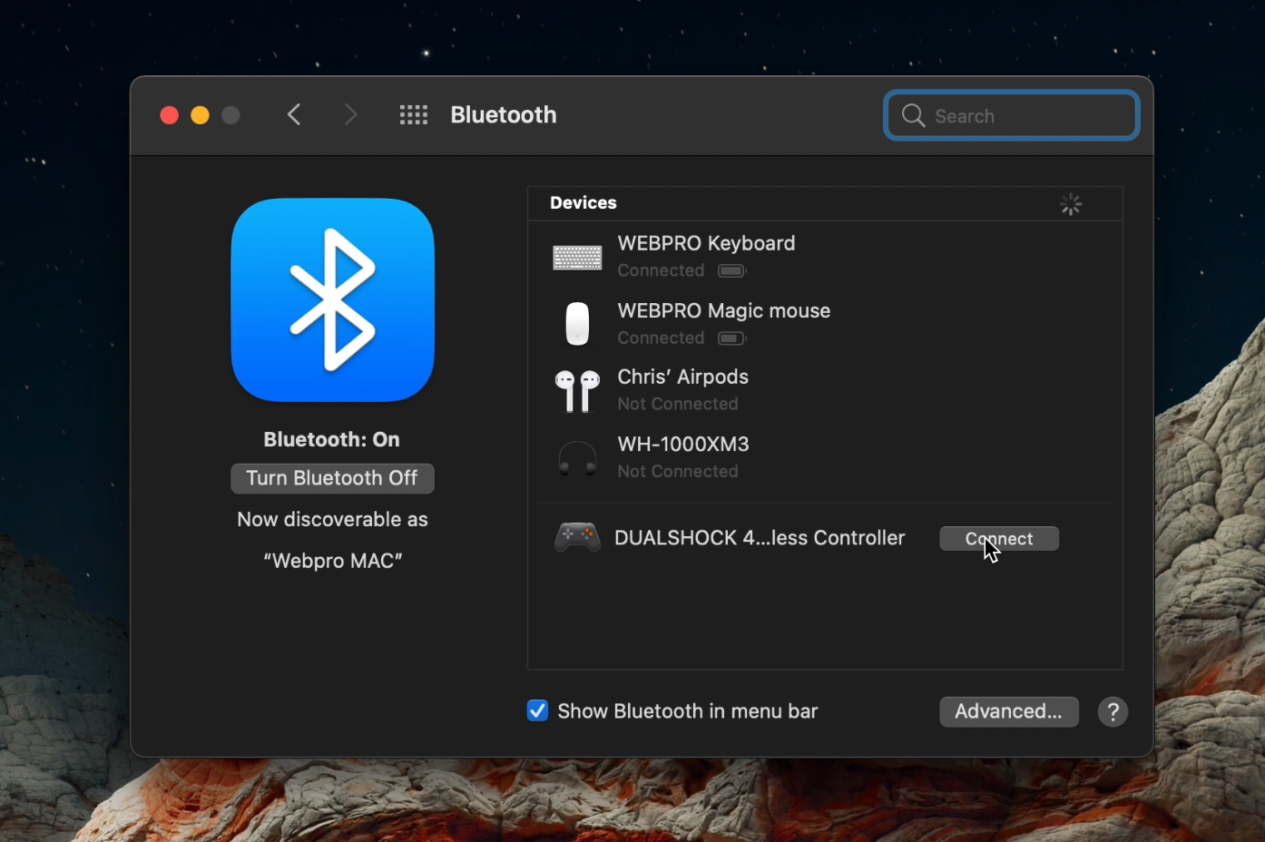Click the magnifier icon in Search field
1265x842 pixels.
[913, 115]
